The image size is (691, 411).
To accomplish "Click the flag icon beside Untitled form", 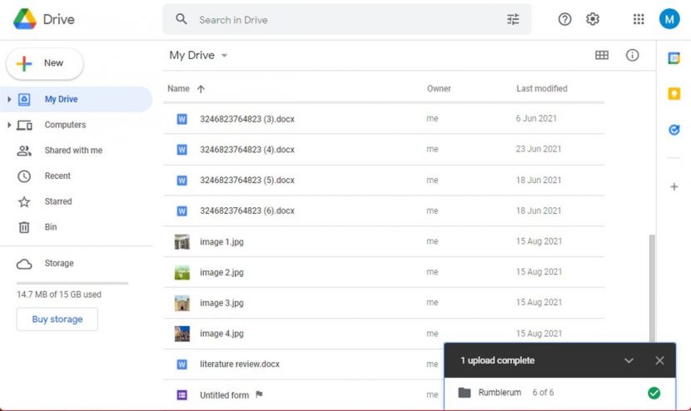I will coord(259,394).
